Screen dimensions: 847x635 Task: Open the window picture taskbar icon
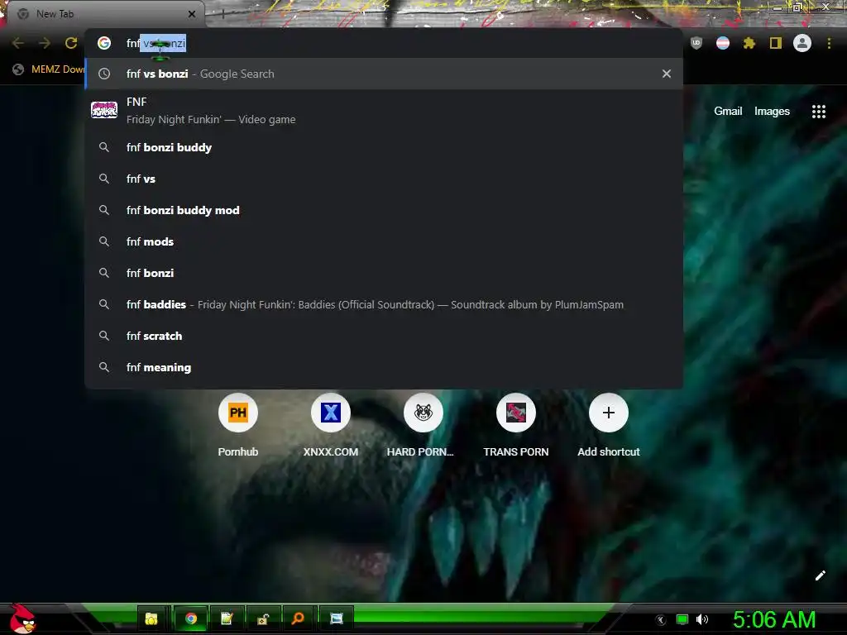pyautogui.click(x=336, y=618)
